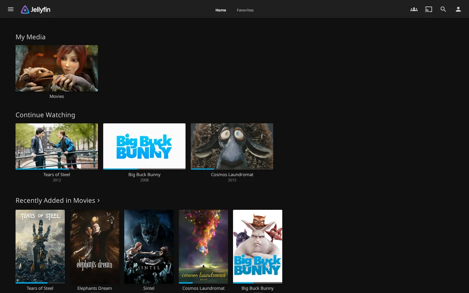Image resolution: width=469 pixels, height=293 pixels.
Task: Open the user profile icon
Action: tap(458, 10)
